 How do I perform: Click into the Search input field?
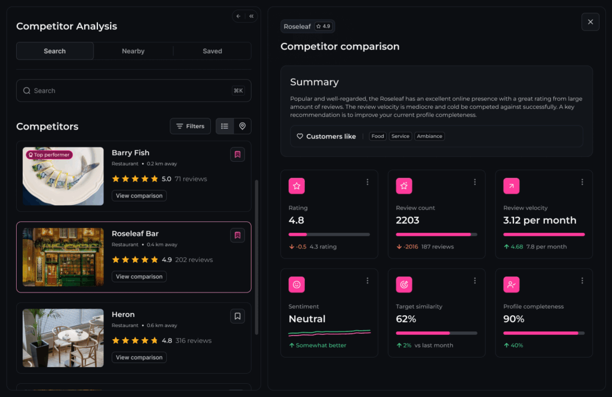click(x=133, y=91)
